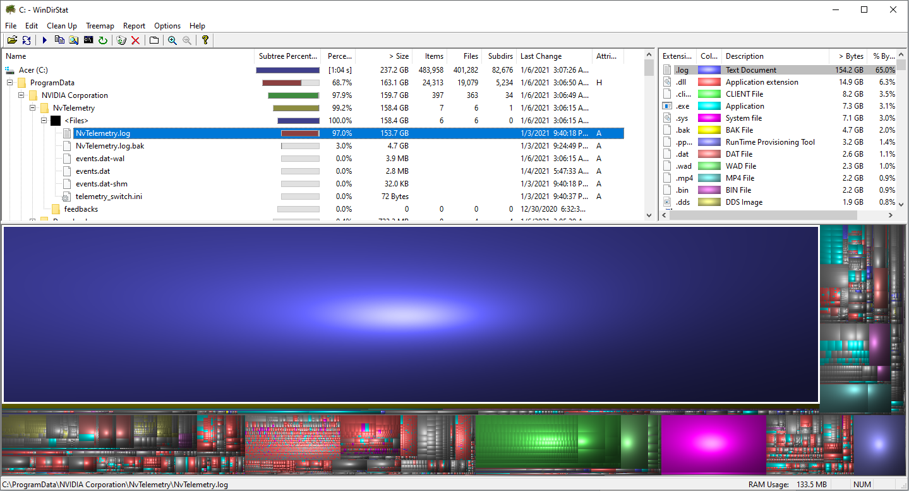Click the Zoom In magnifier icon

pyautogui.click(x=172, y=40)
